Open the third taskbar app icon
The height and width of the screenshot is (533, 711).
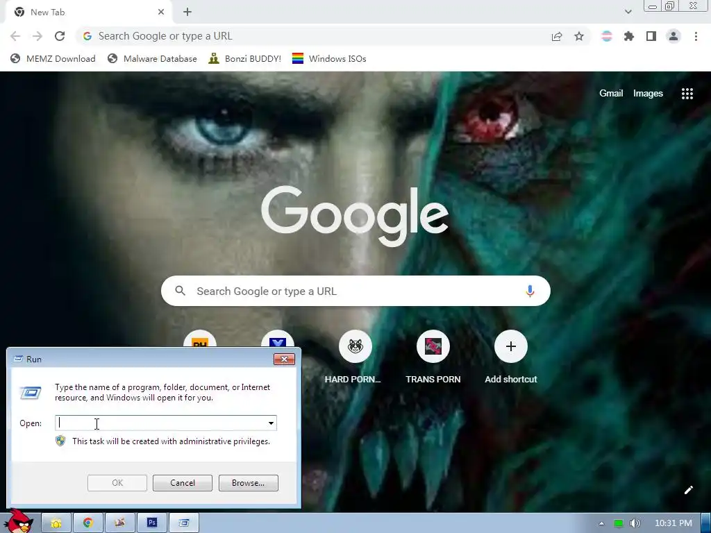[119, 523]
